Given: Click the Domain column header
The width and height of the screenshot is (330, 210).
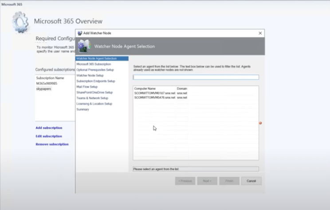Looking at the screenshot, I should (182, 88).
